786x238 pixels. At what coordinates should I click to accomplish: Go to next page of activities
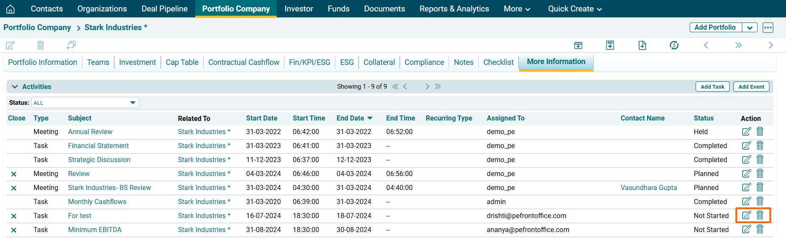pyautogui.click(x=427, y=87)
